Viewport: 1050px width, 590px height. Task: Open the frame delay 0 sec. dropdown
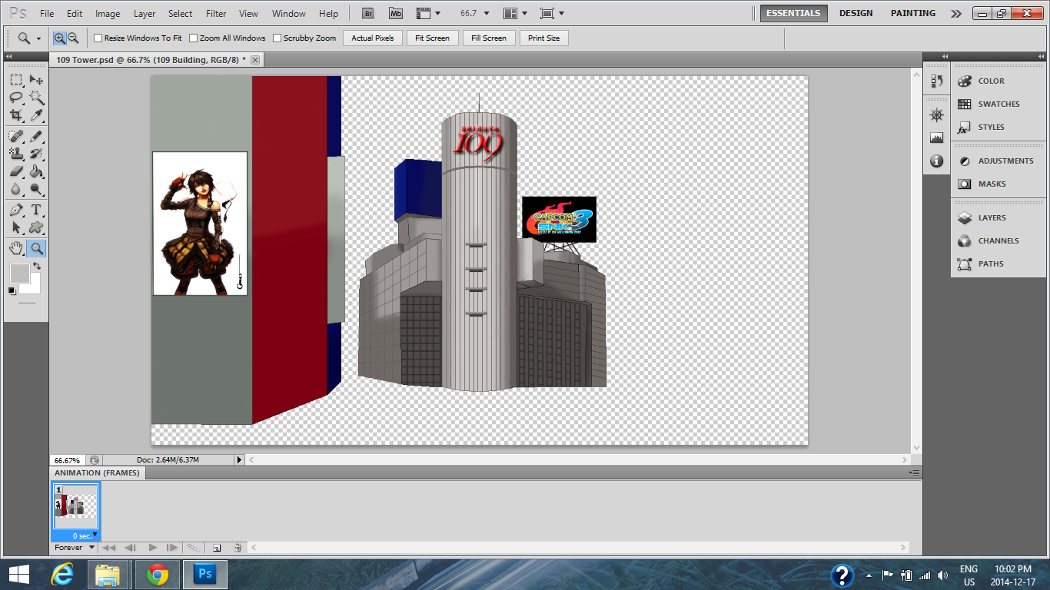click(84, 535)
